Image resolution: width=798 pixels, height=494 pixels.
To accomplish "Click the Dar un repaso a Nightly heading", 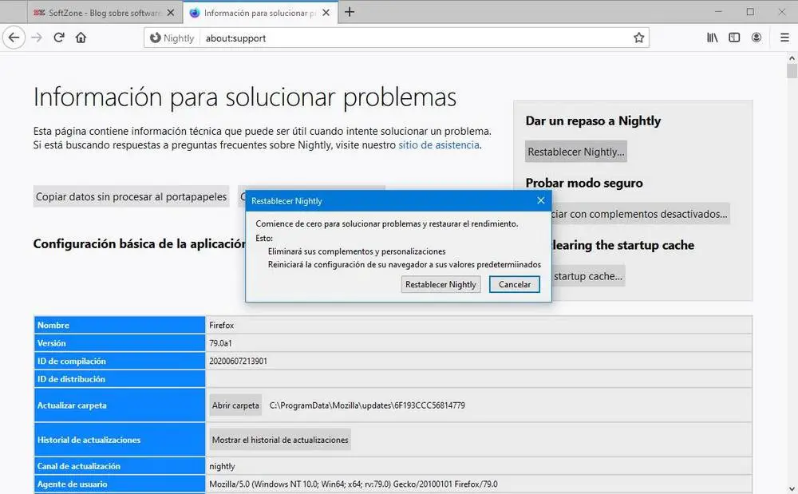I will click(x=593, y=121).
